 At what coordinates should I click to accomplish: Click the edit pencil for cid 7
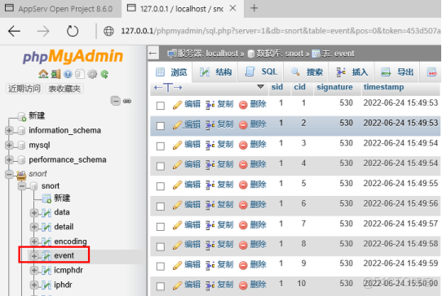pos(177,225)
